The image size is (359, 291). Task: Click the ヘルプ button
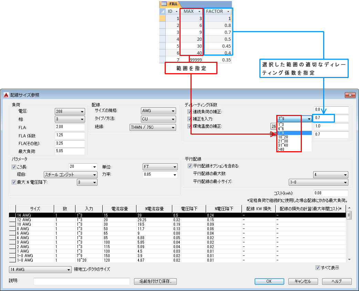tap(337, 281)
